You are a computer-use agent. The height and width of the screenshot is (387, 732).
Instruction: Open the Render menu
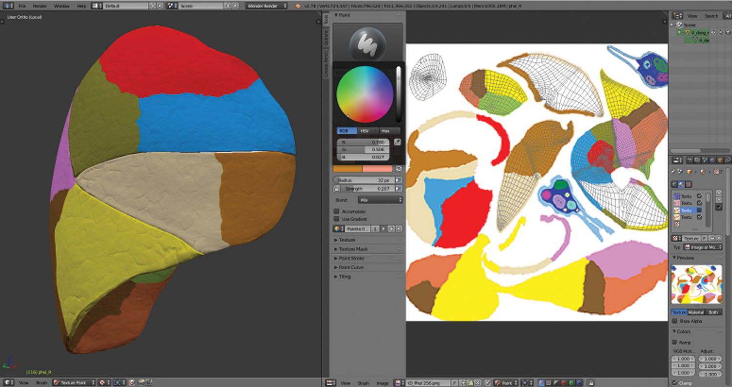pos(40,6)
